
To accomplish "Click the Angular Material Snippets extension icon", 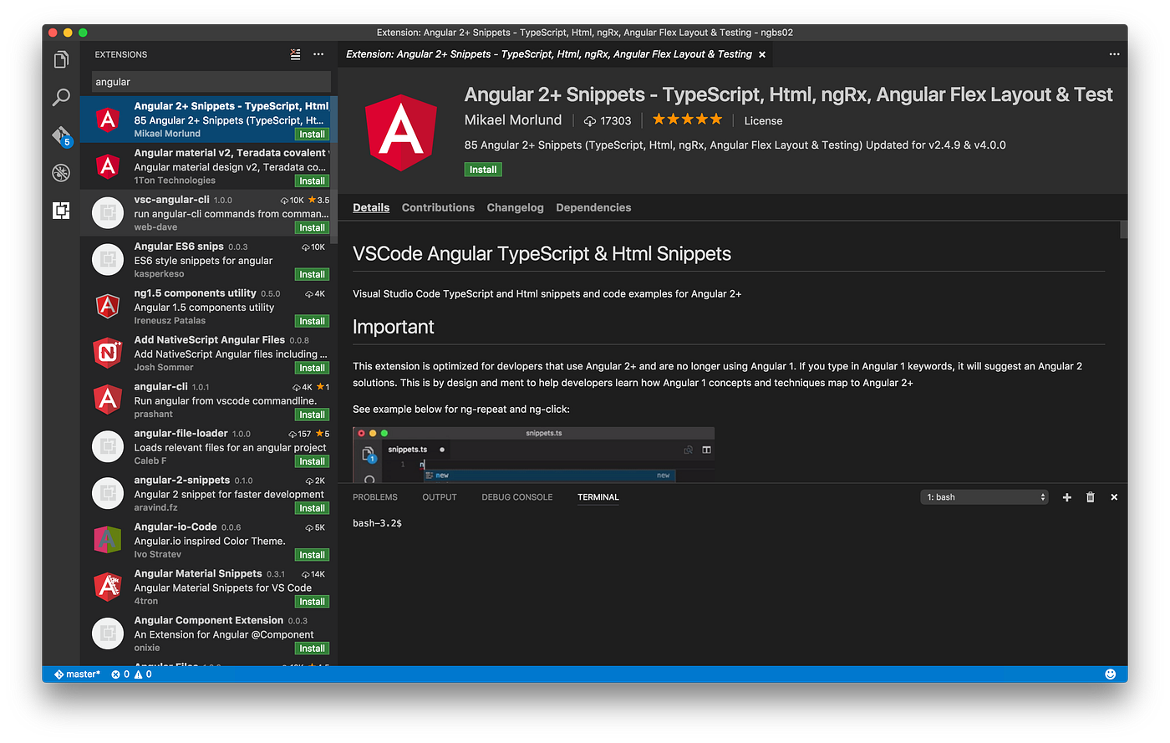I will 108,588.
